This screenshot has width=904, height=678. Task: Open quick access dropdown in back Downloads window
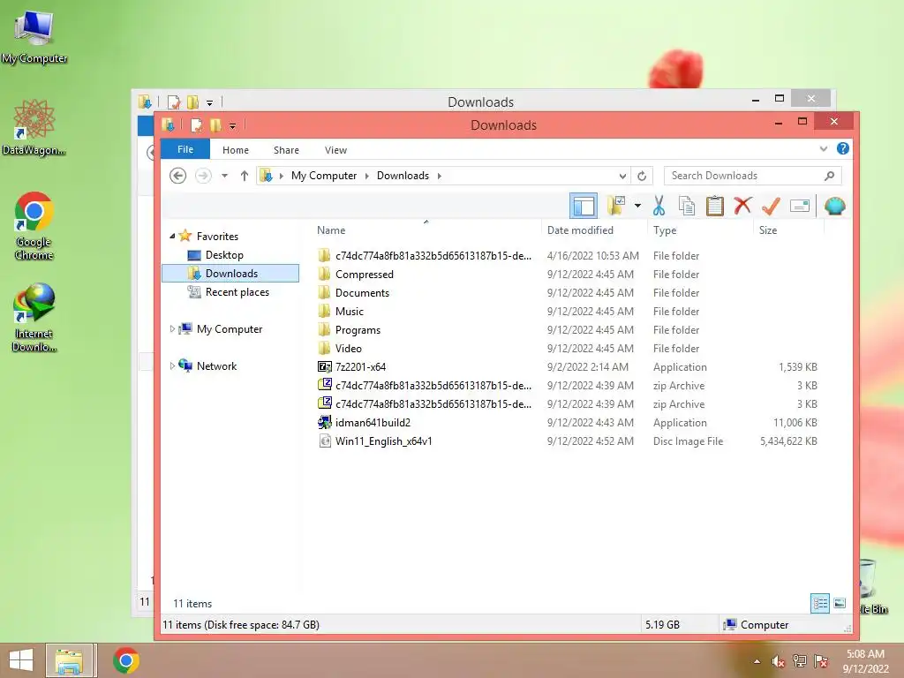pos(209,102)
